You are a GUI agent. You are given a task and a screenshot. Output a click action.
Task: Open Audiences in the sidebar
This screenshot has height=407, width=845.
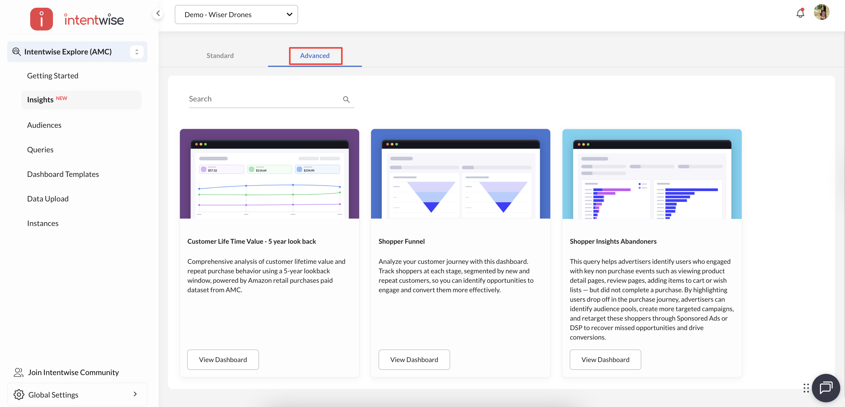point(44,125)
